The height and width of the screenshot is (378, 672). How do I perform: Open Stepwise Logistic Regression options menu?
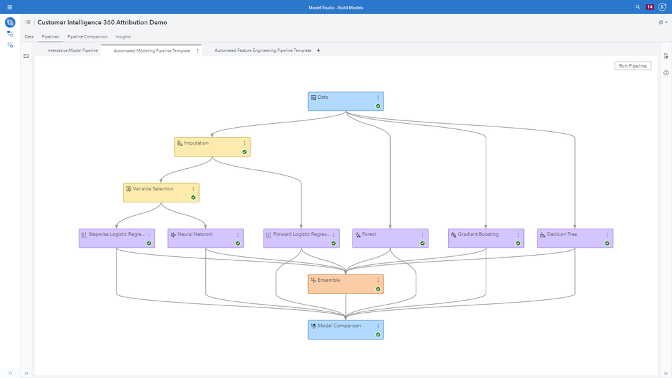tap(149, 235)
